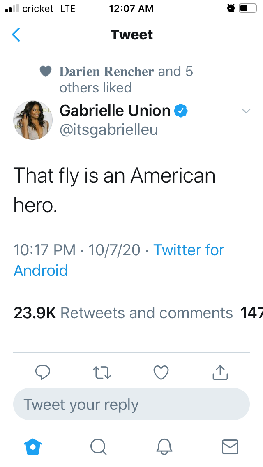Screen dimensions: 263x467
Task: Tap Gabrielle Union's profile picture
Action: tap(33, 120)
